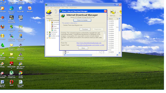Open the Help menu
Image resolution: width=166 pixels, height=93 pixels.
coord(67,7)
